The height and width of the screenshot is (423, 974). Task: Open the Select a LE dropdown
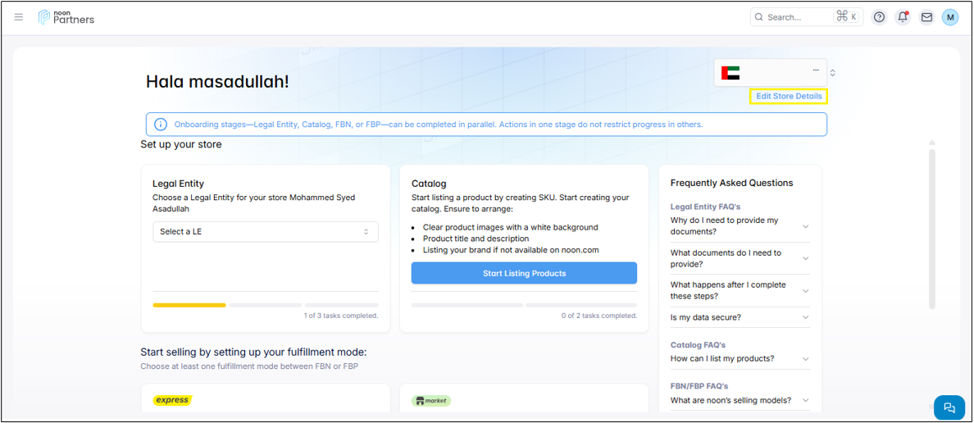(265, 232)
